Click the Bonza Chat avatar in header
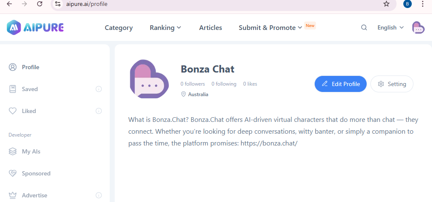The height and width of the screenshot is (202, 432). tap(418, 27)
